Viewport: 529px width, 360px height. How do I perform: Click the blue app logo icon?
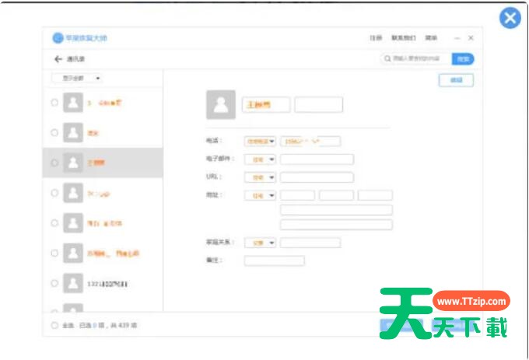coord(58,38)
